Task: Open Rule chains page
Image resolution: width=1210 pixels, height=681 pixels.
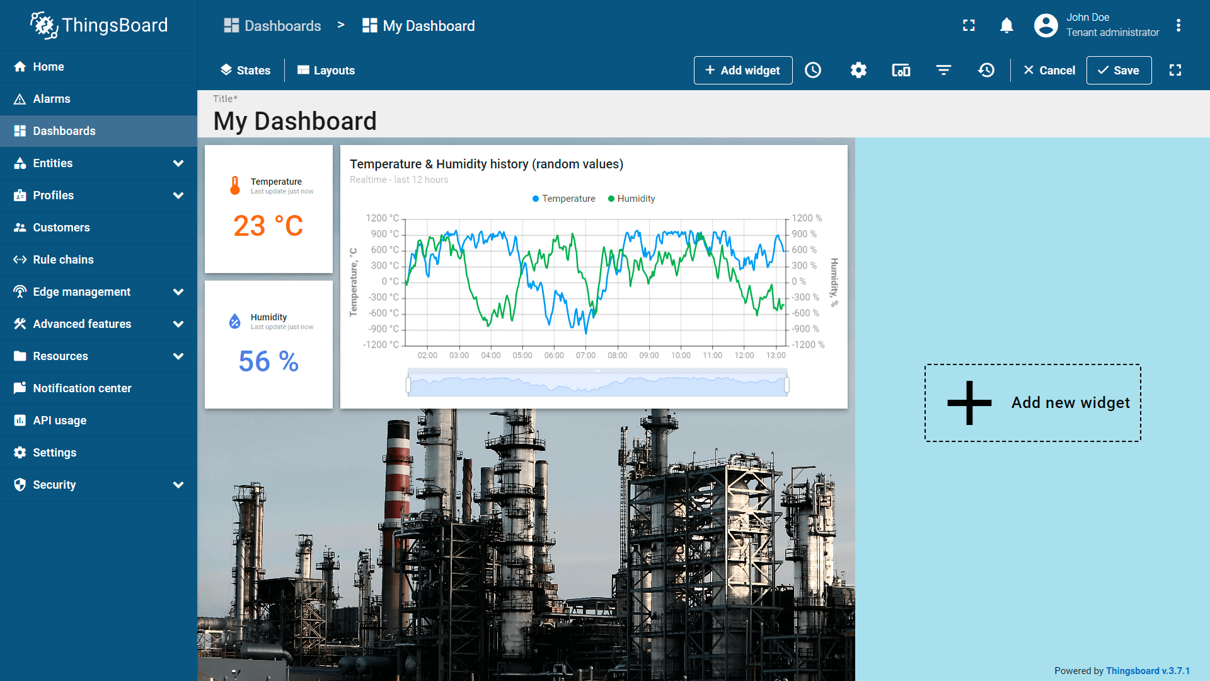Action: pos(63,260)
